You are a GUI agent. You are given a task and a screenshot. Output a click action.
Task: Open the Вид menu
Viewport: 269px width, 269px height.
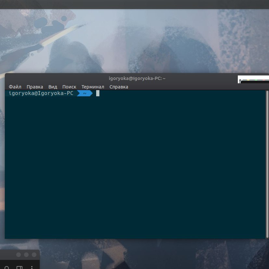(x=53, y=87)
